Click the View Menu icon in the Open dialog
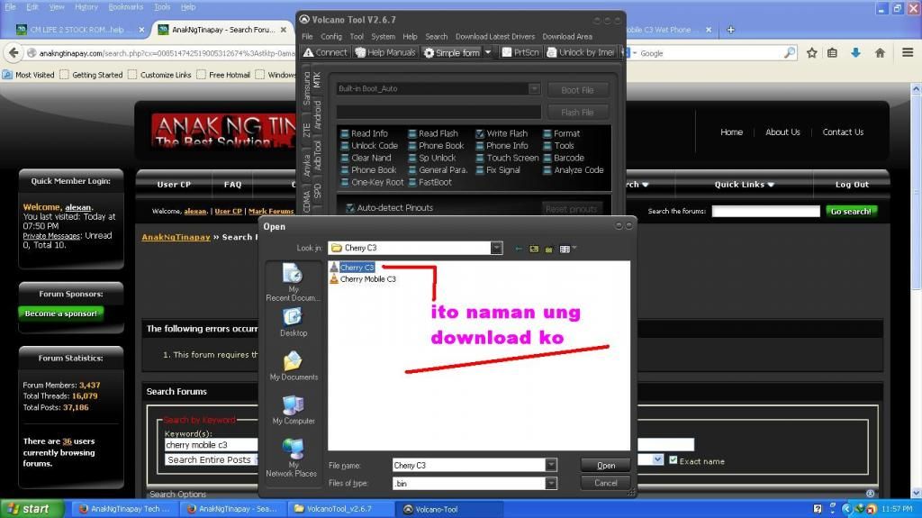The width and height of the screenshot is (922, 518). click(x=566, y=248)
